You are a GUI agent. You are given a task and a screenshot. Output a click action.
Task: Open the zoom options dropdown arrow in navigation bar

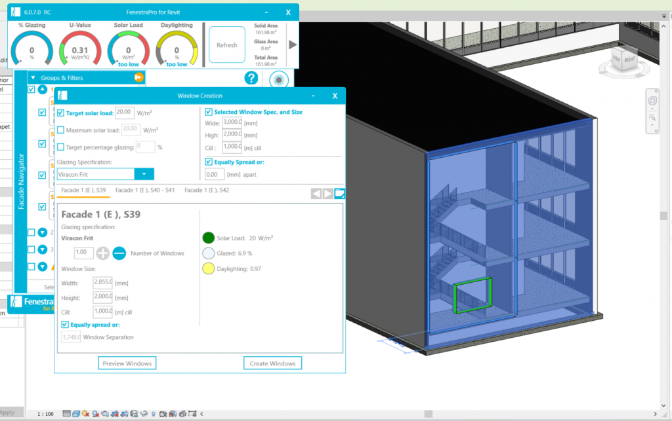coord(652,125)
